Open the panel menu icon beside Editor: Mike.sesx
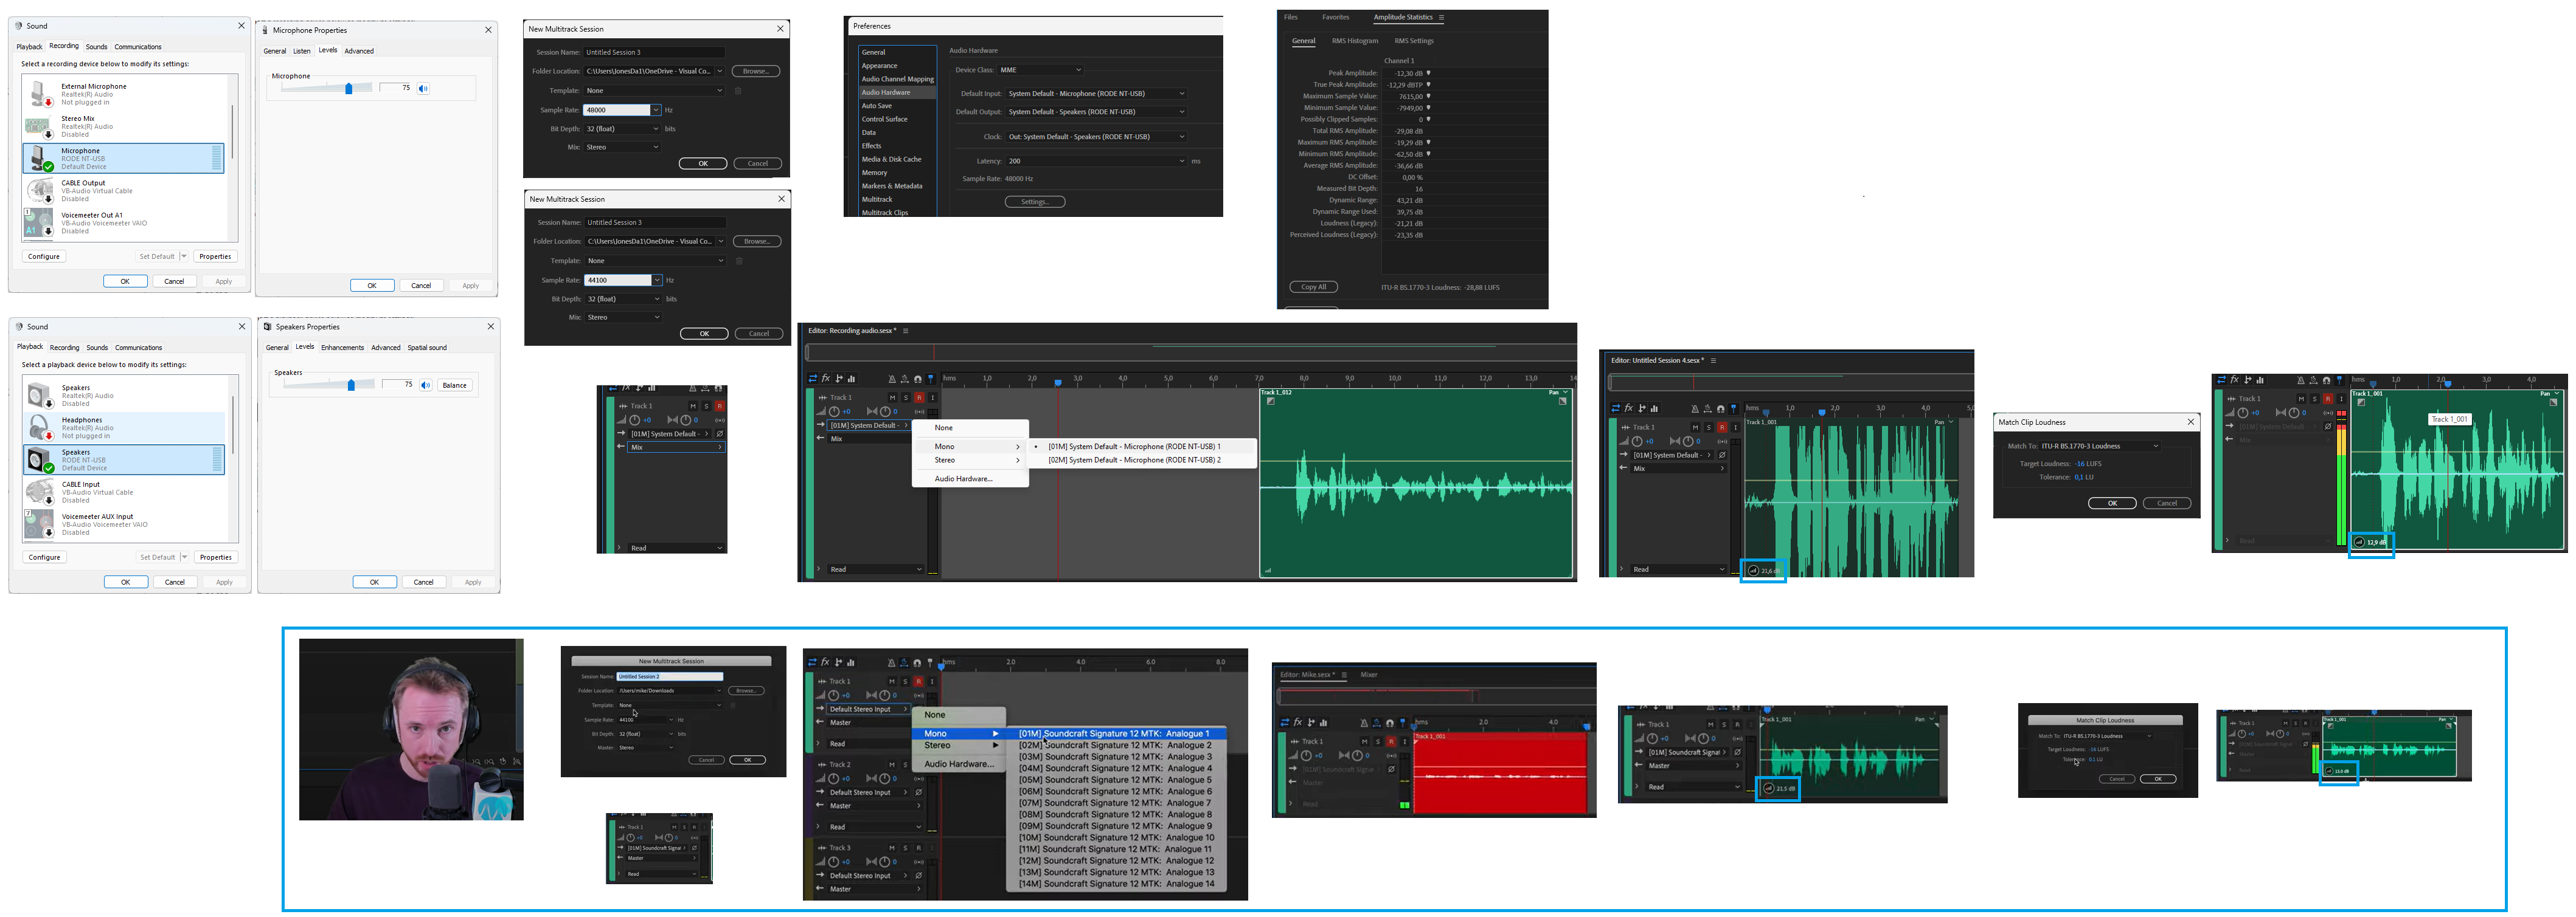 (1344, 675)
